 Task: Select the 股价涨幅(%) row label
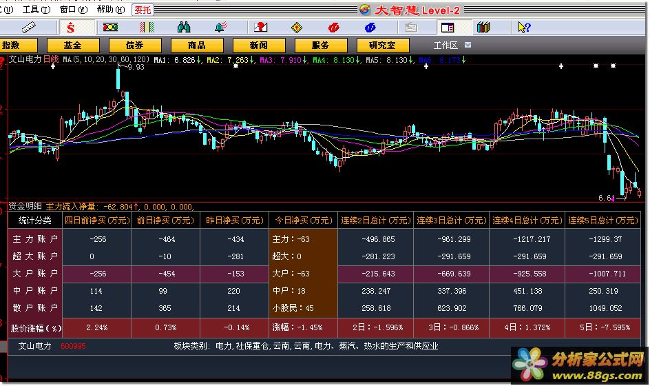tap(36, 328)
